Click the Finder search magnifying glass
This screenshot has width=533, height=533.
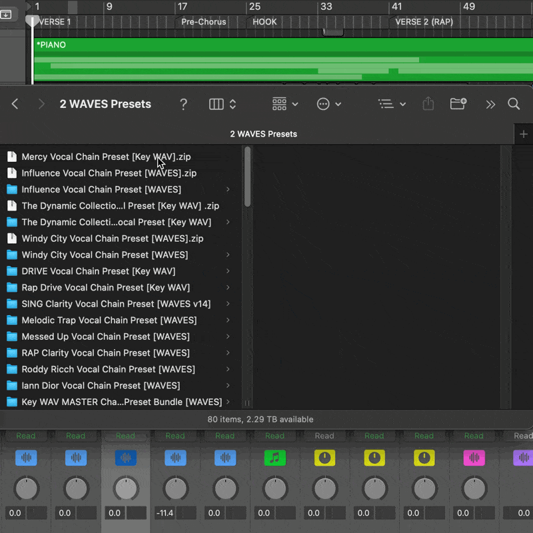[514, 104]
